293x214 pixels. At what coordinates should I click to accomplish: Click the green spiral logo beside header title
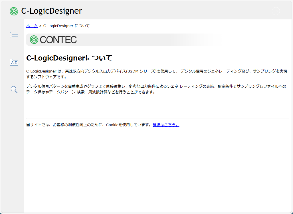tap(14, 11)
